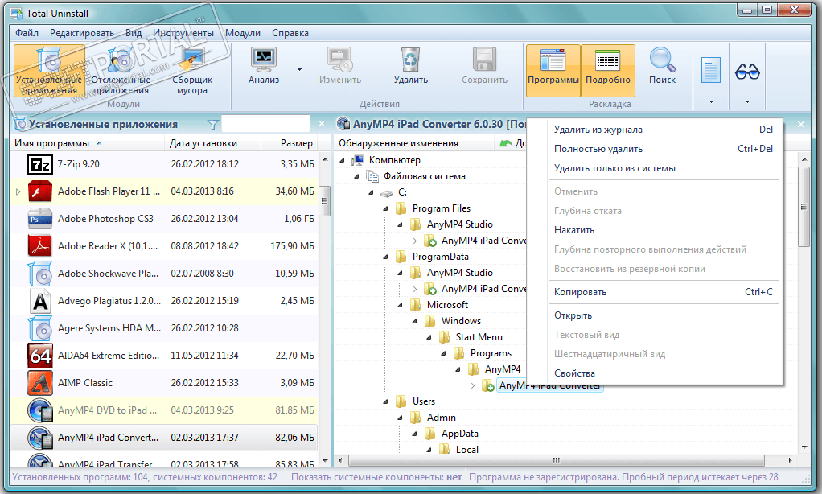Open the Сборщик мусора cleaner
The width and height of the screenshot is (822, 494).
point(192,72)
